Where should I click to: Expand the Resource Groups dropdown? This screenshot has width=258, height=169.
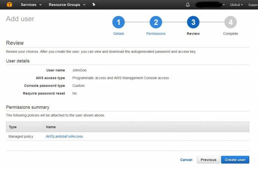click(x=67, y=5)
